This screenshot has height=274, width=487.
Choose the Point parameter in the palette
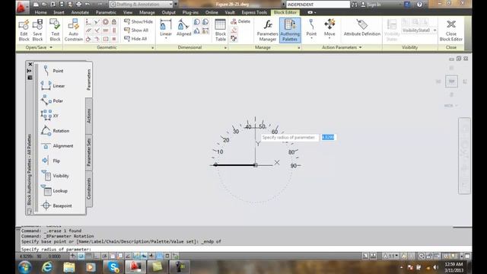pos(53,71)
